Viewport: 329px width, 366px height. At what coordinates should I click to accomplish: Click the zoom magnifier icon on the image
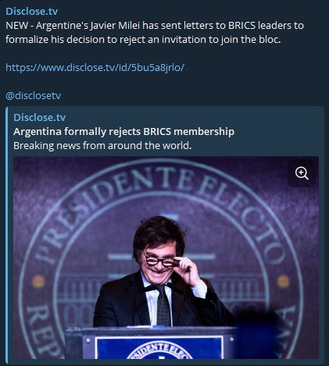pyautogui.click(x=302, y=173)
